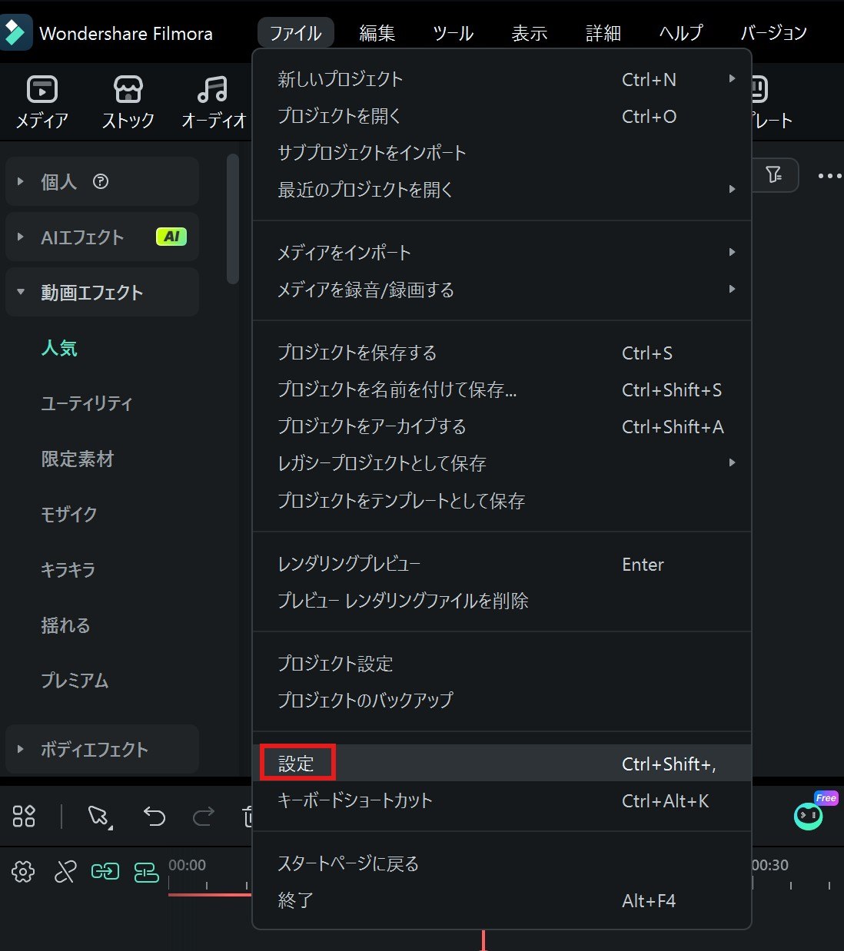Open the Free AI assistant robot icon

809,814
